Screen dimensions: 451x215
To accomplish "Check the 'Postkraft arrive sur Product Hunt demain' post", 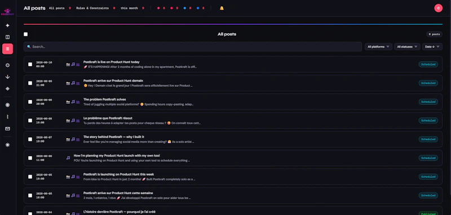I will 30,83.
